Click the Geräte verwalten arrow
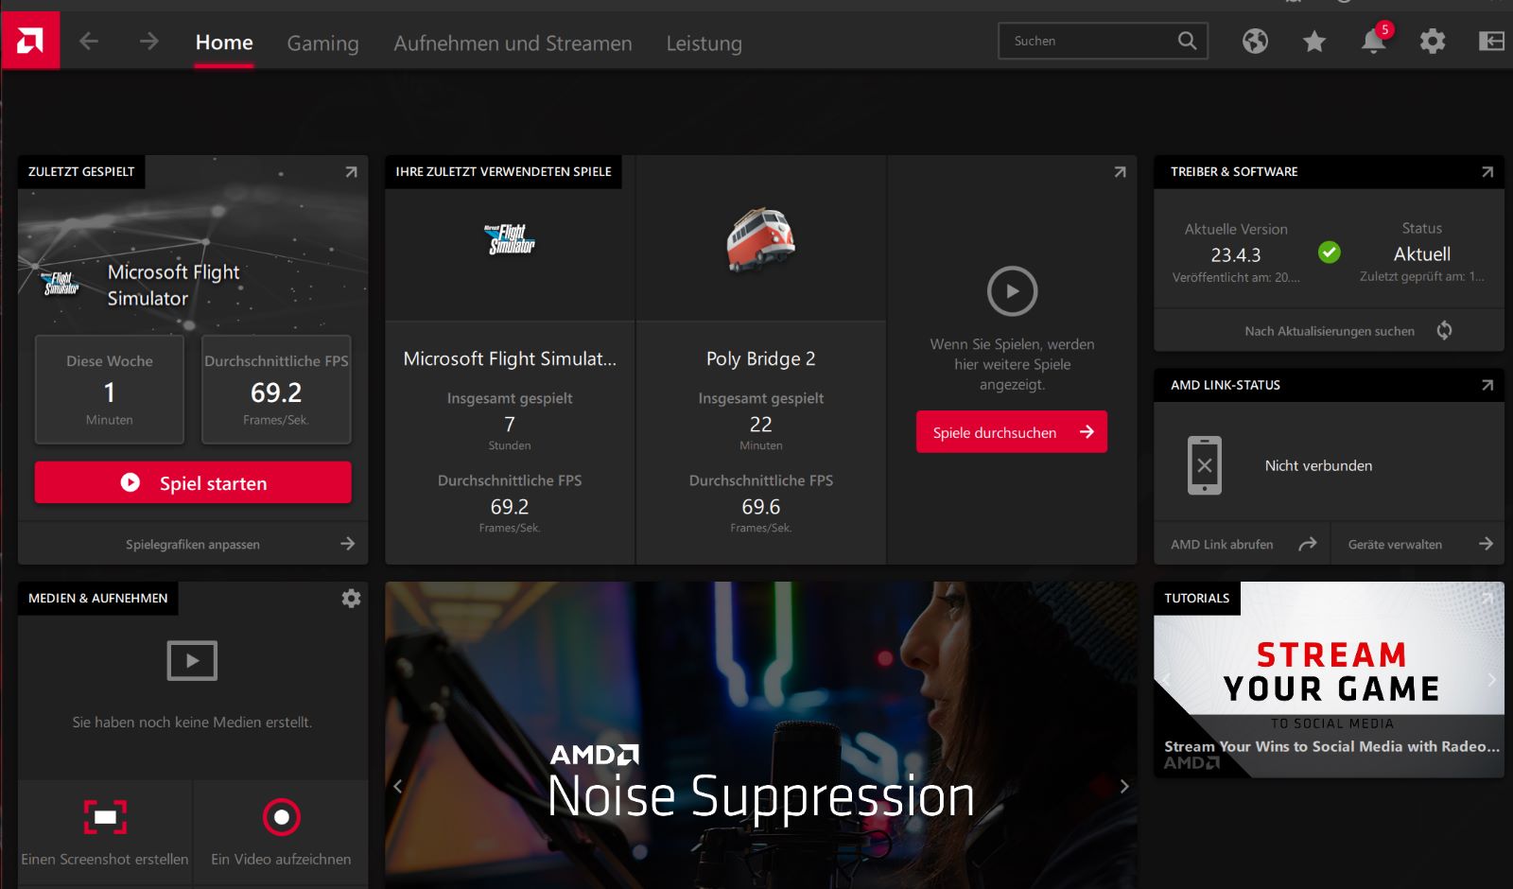This screenshot has width=1513, height=889. pos(1486,544)
